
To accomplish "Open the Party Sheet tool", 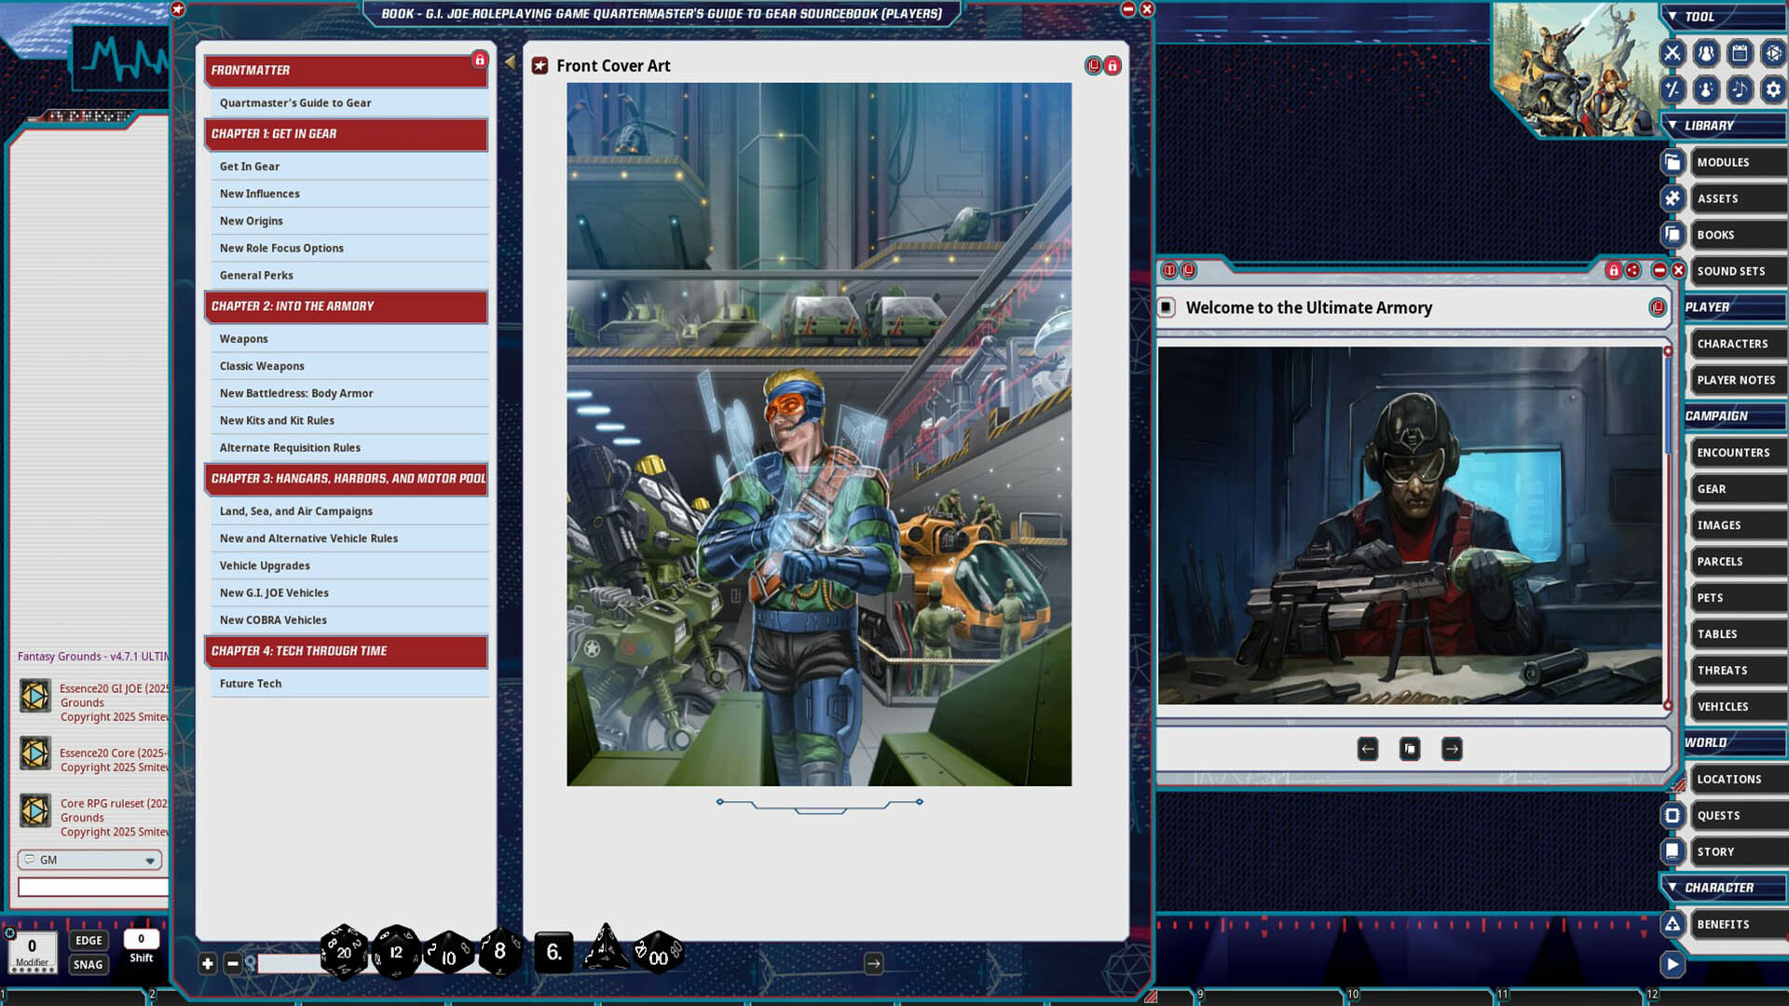I will tap(1704, 53).
